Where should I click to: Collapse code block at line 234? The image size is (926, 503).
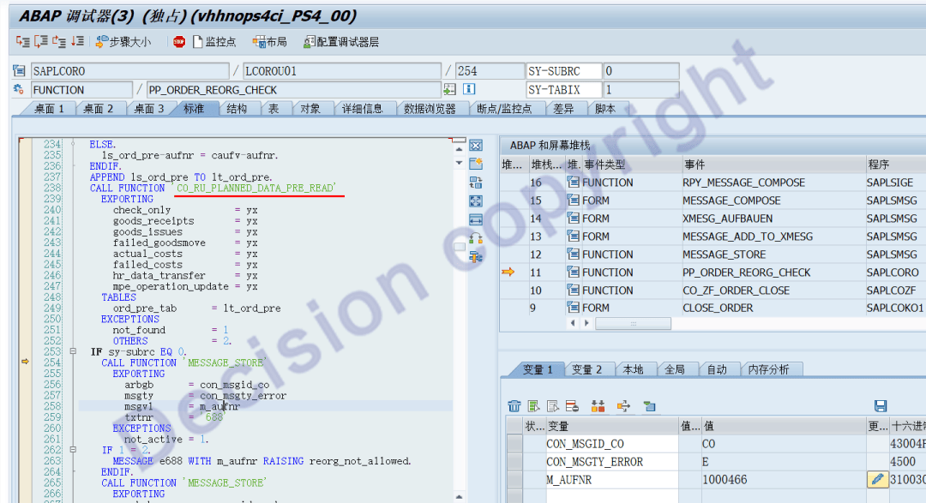[x=74, y=145]
